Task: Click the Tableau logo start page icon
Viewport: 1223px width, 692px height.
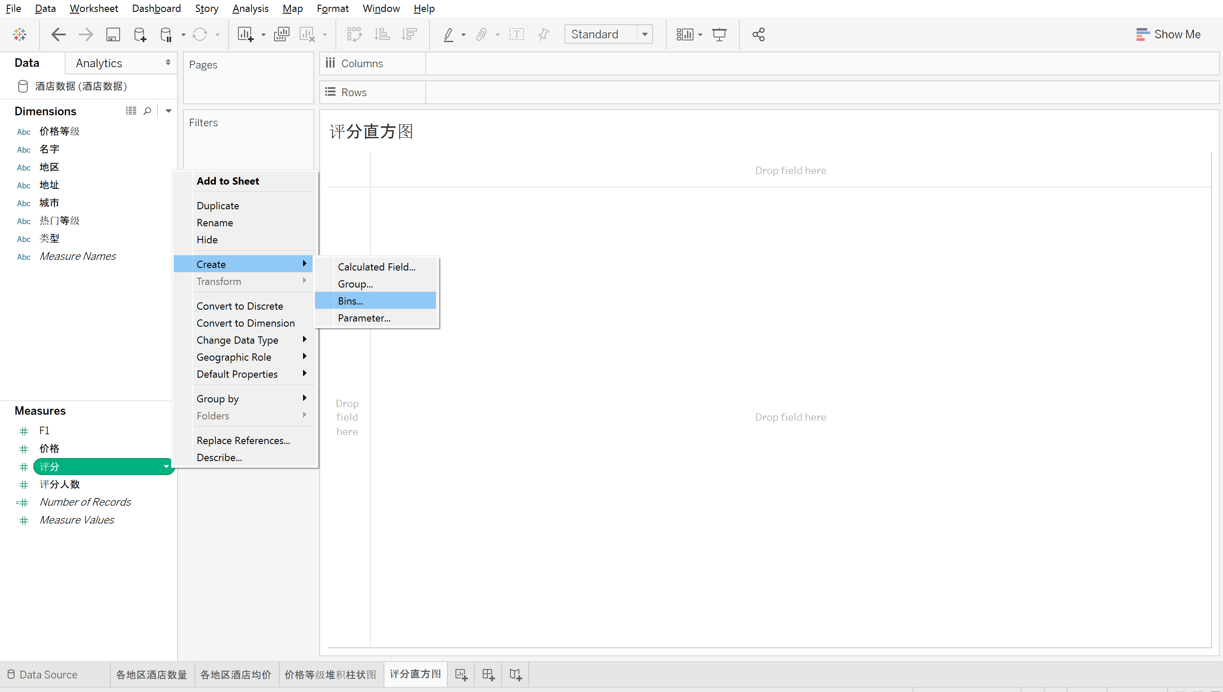Action: click(20, 34)
